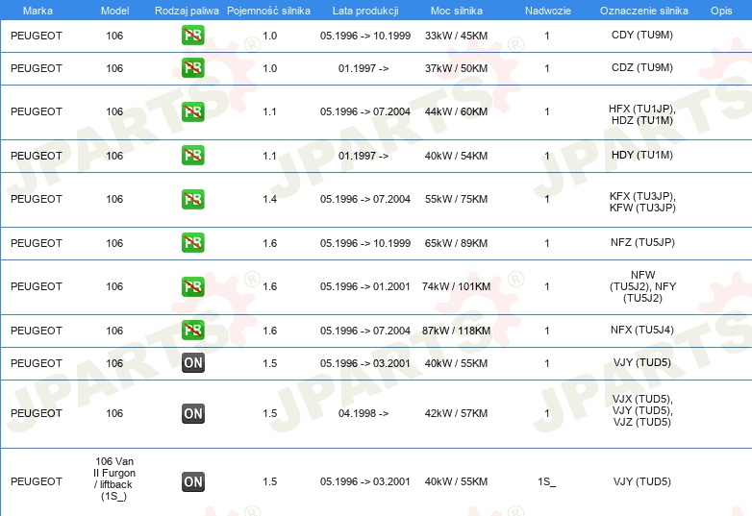The image size is (752, 516).
Task: Click the 1.0 capacity in the 33kW row
Action: tap(269, 36)
